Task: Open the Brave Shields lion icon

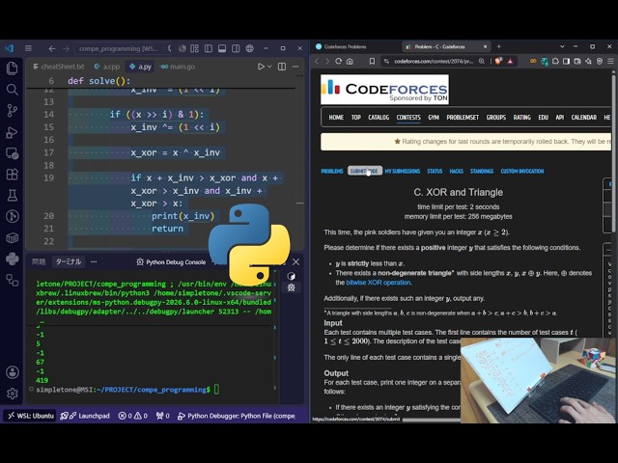Action: [499, 61]
